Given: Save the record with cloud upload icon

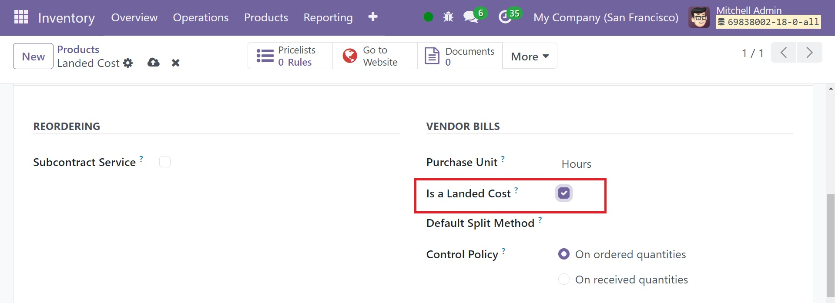Looking at the screenshot, I should coord(153,63).
